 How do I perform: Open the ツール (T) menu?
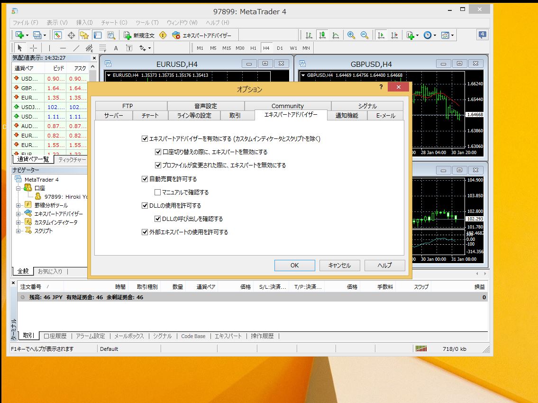[x=147, y=23]
